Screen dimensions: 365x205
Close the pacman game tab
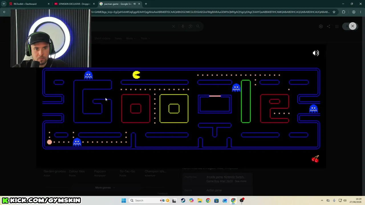pyautogui.click(x=139, y=4)
